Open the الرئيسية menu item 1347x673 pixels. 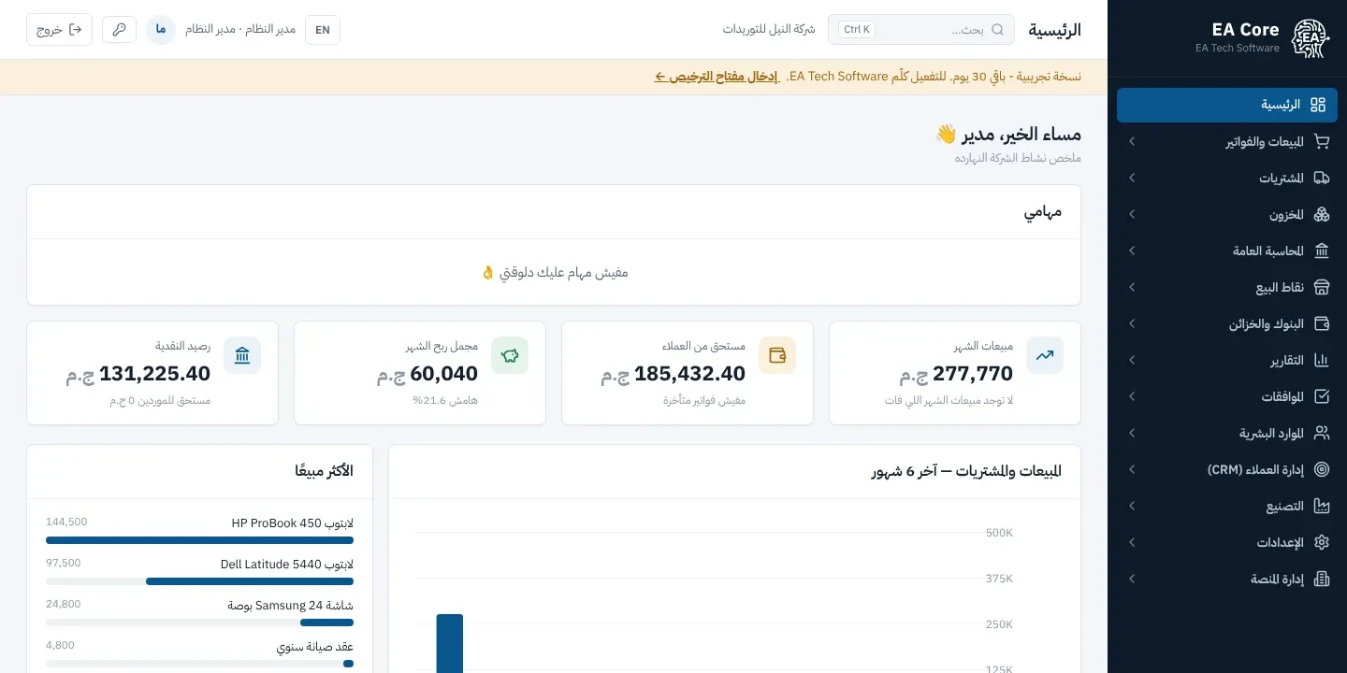(1226, 105)
